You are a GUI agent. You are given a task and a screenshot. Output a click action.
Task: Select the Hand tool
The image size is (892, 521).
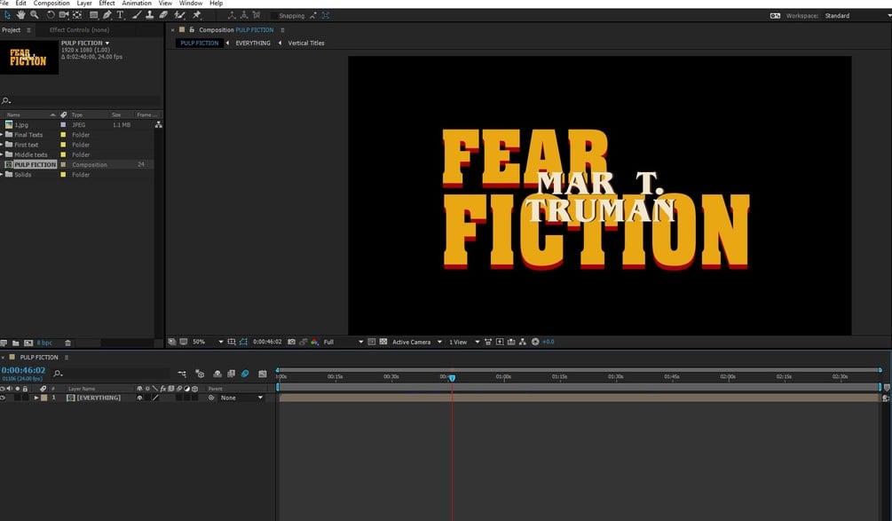tap(21, 15)
